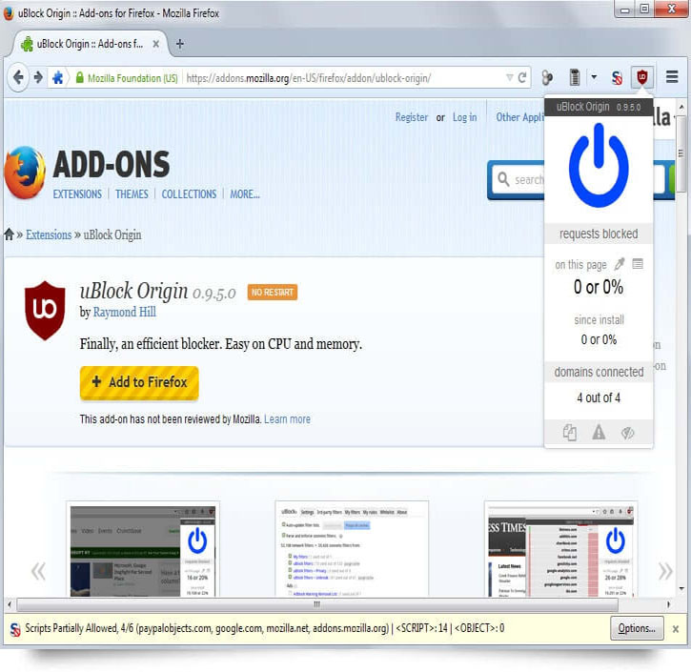Open third Times screenshot thumbnail
The image size is (691, 672).
pyautogui.click(x=561, y=550)
